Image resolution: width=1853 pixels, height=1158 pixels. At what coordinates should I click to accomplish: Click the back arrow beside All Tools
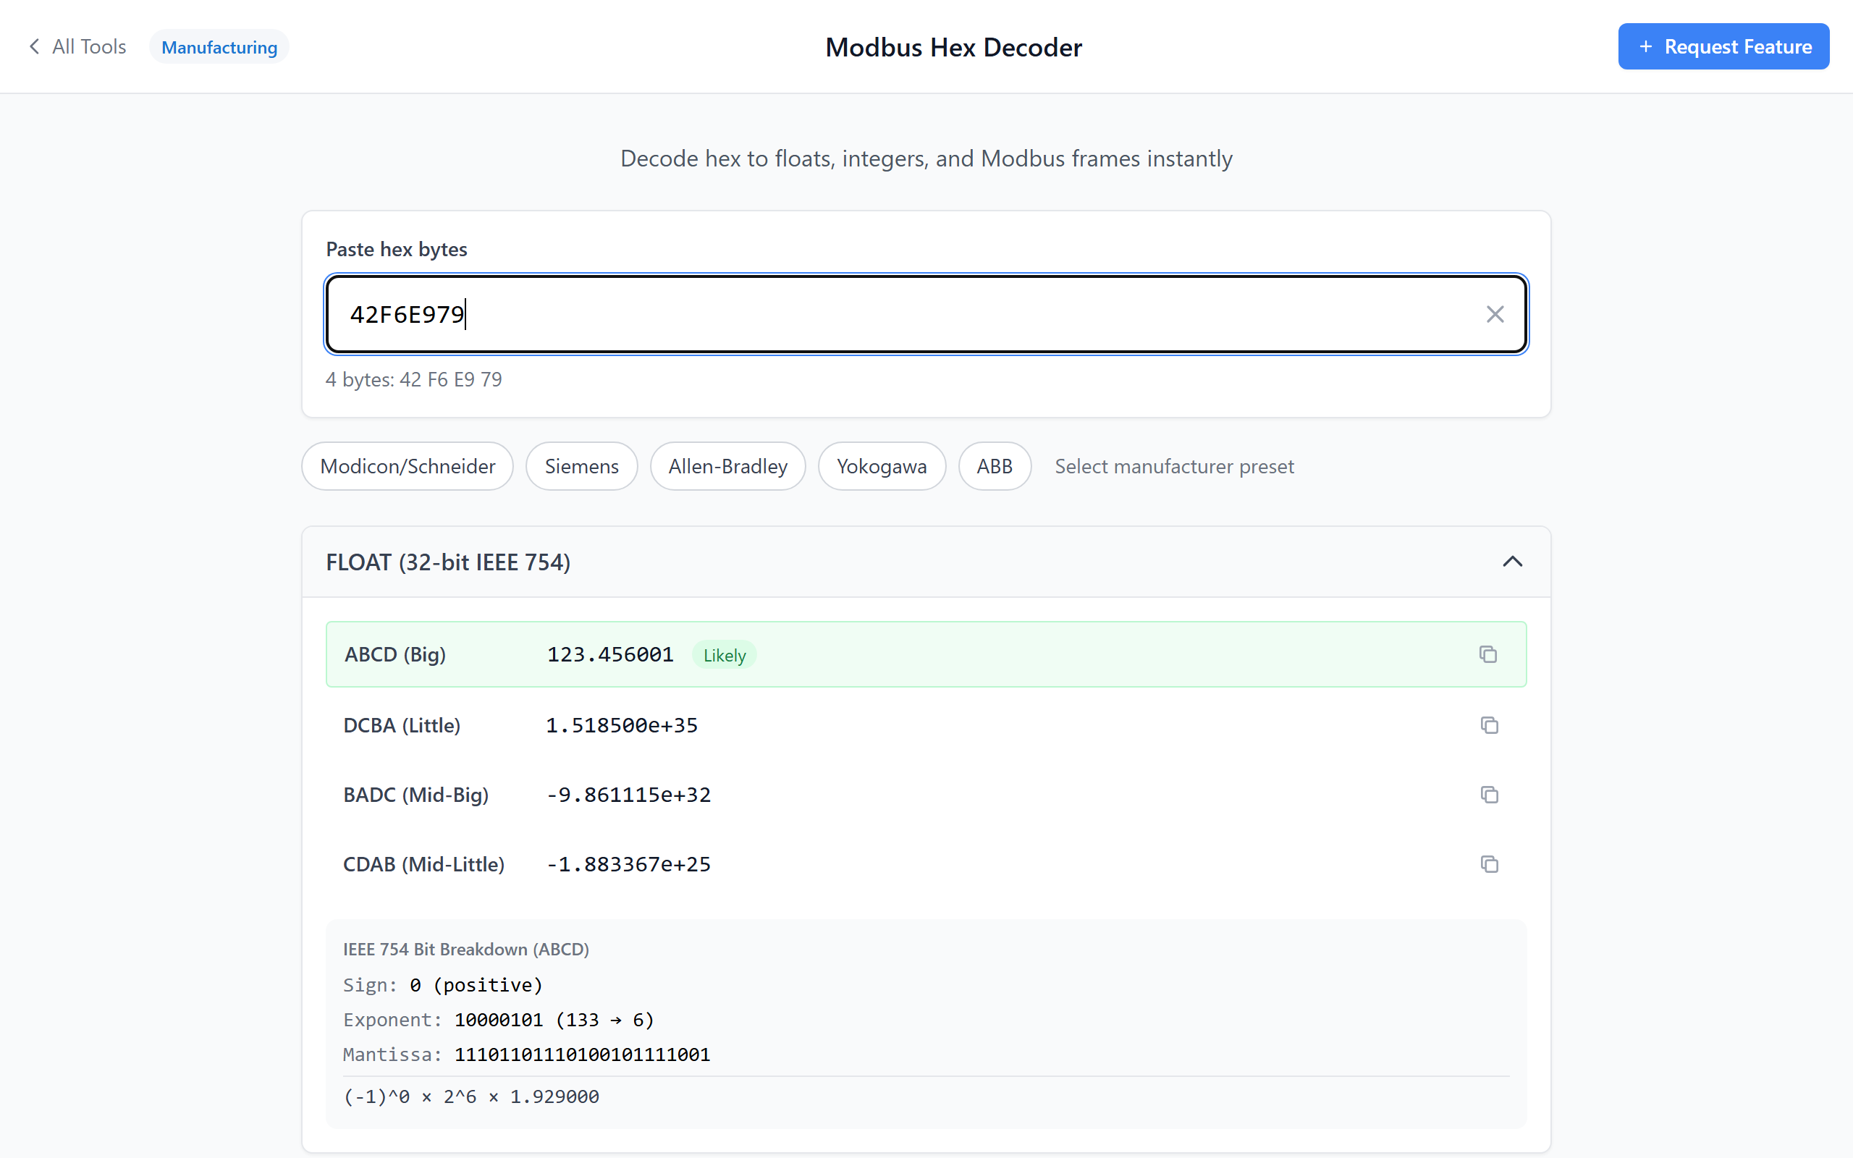[x=35, y=47]
